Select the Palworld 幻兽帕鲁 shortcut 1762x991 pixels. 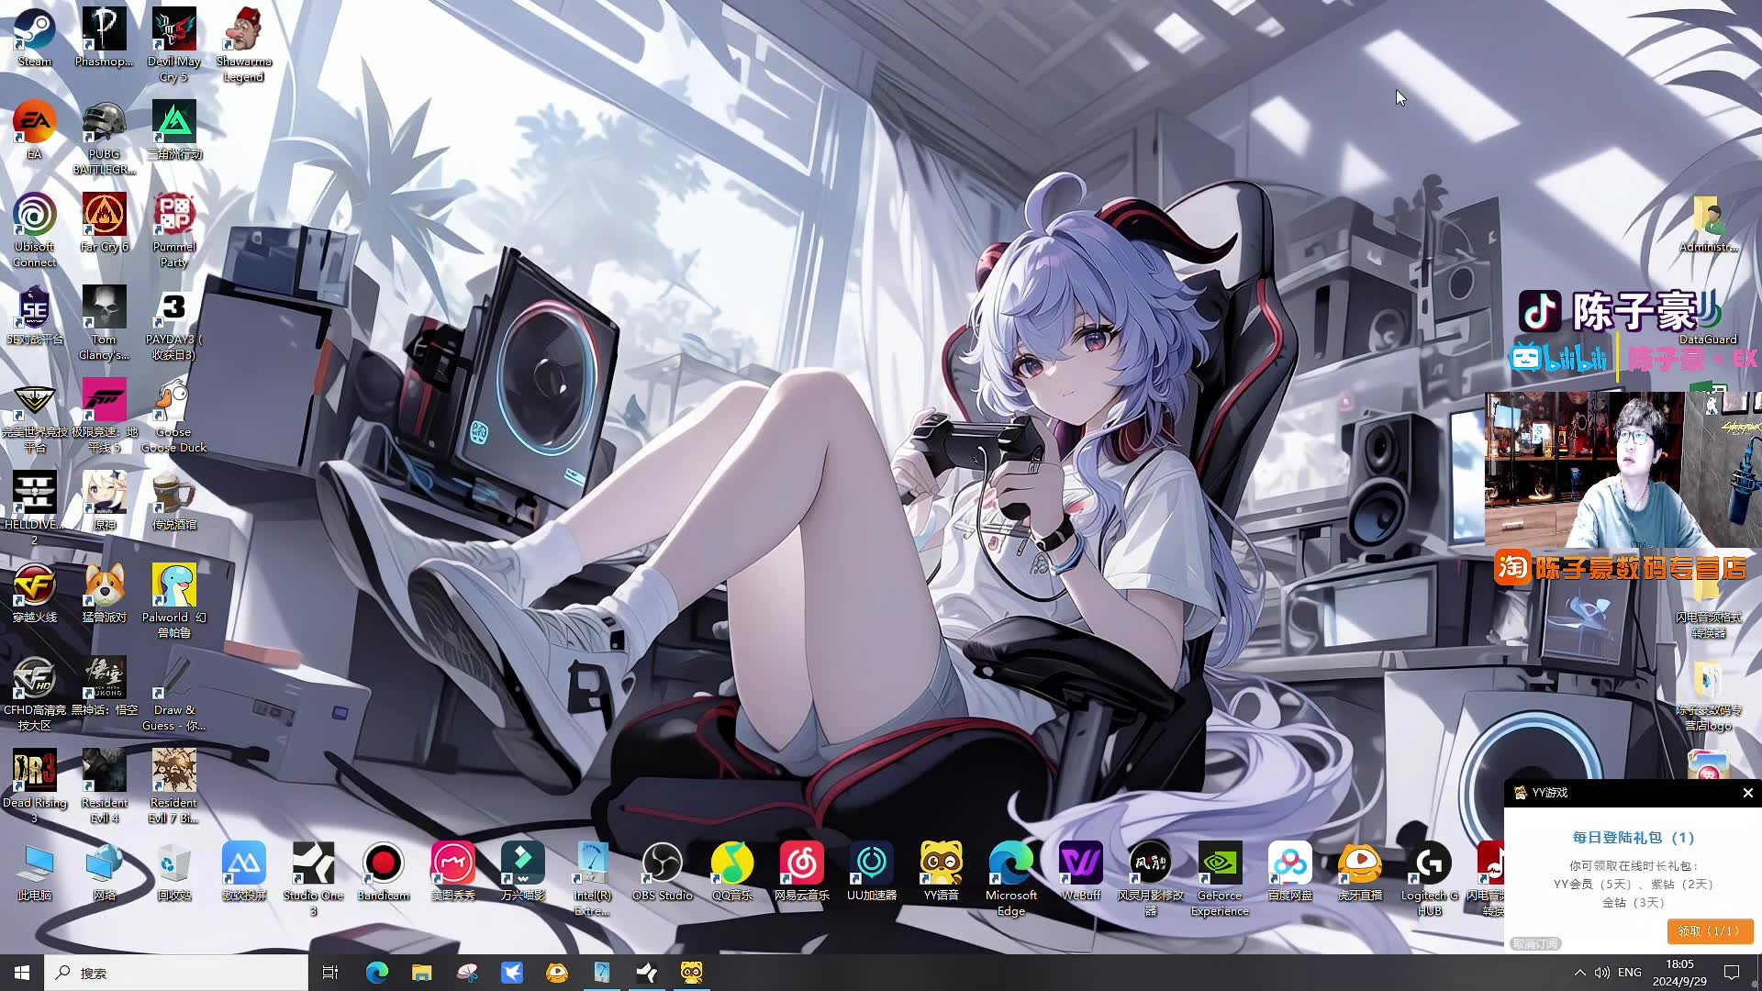[173, 600]
